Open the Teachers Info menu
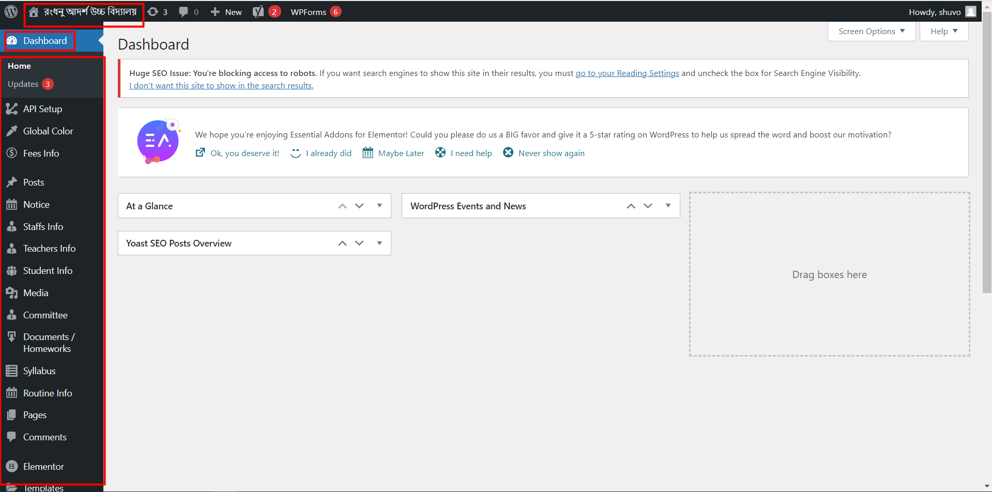The image size is (992, 492). click(x=49, y=248)
